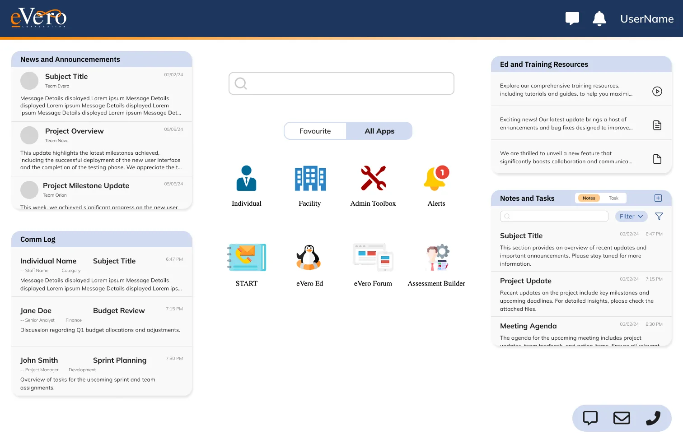Viewport: 683px width, 443px height.
Task: Launch Assessment Builder
Action: coord(436,265)
